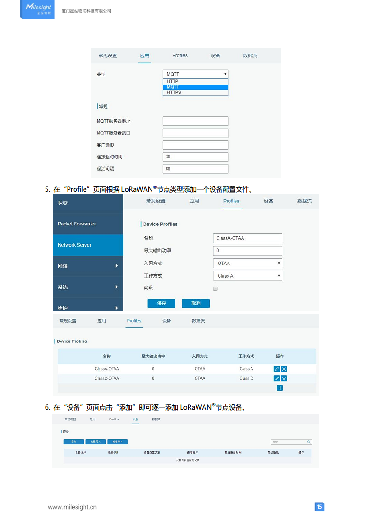372x527 pixels.
Task: Edit the ClassC-OTAA profile using pencil icon
Action: [277, 379]
